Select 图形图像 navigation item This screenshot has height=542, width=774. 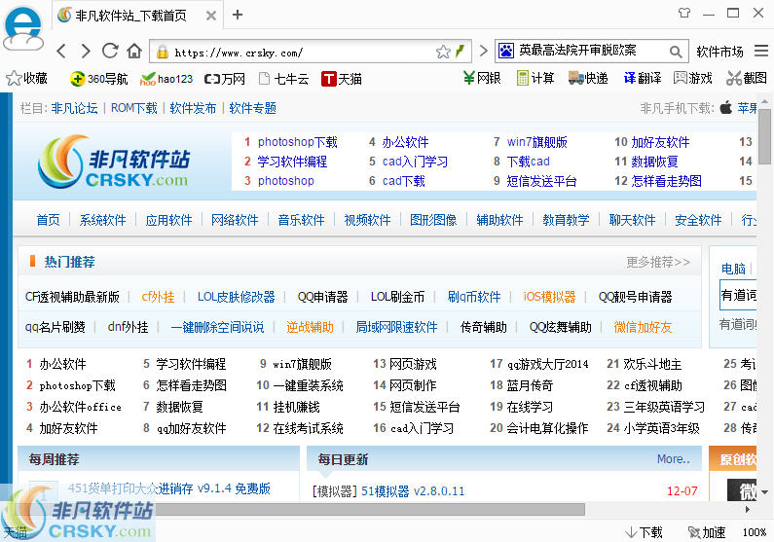coord(433,220)
